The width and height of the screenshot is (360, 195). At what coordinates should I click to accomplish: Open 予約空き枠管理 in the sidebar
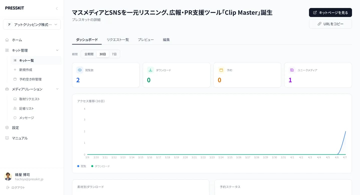(36, 79)
